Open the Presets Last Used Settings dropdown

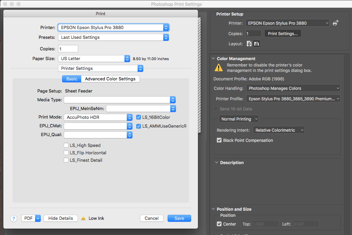114,37
